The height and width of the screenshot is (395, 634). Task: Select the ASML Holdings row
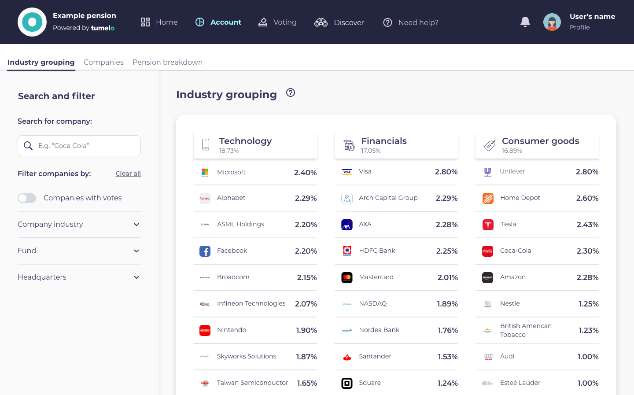pos(255,225)
